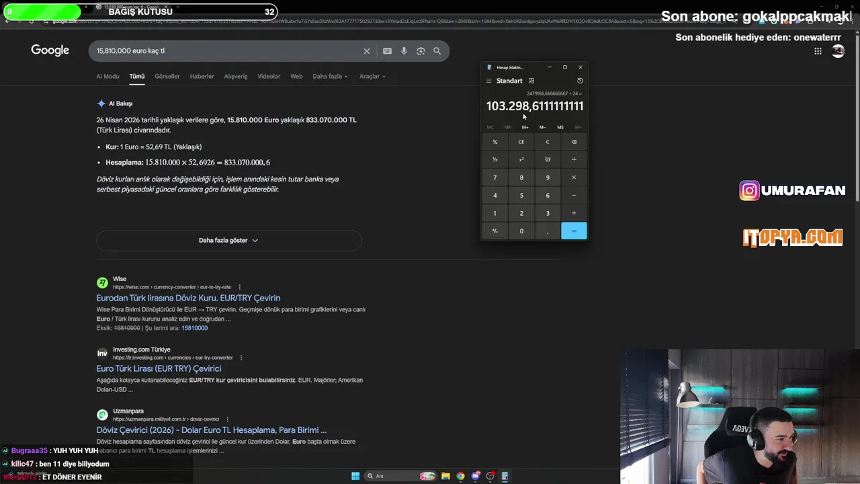Open Wise Eurodan Türk lirasına link
This screenshot has width=860, height=484.
click(x=188, y=298)
